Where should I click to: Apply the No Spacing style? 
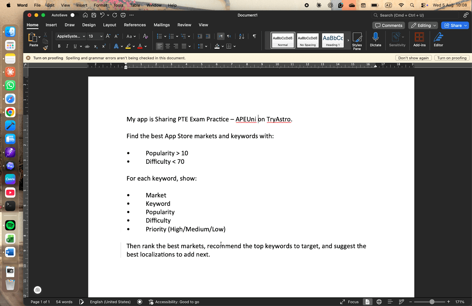pyautogui.click(x=308, y=40)
